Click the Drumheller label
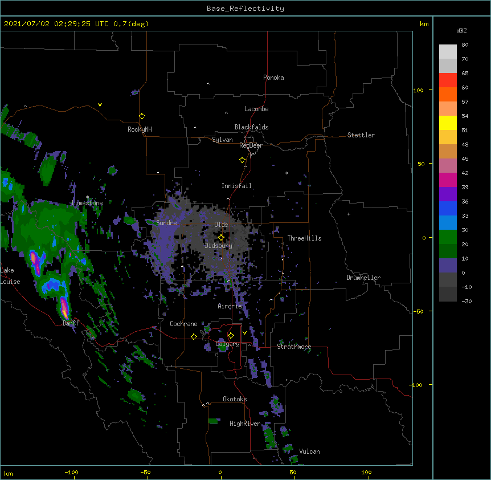 click(x=363, y=278)
